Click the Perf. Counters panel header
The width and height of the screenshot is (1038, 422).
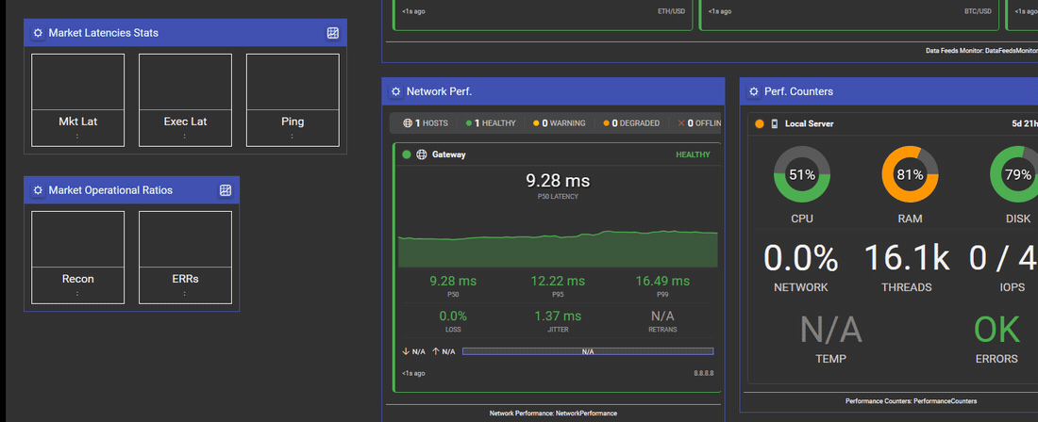pyautogui.click(x=889, y=91)
